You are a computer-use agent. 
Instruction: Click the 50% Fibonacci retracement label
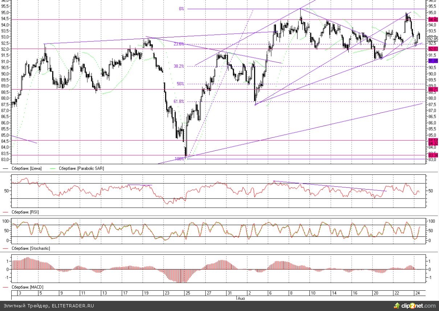[x=180, y=84]
